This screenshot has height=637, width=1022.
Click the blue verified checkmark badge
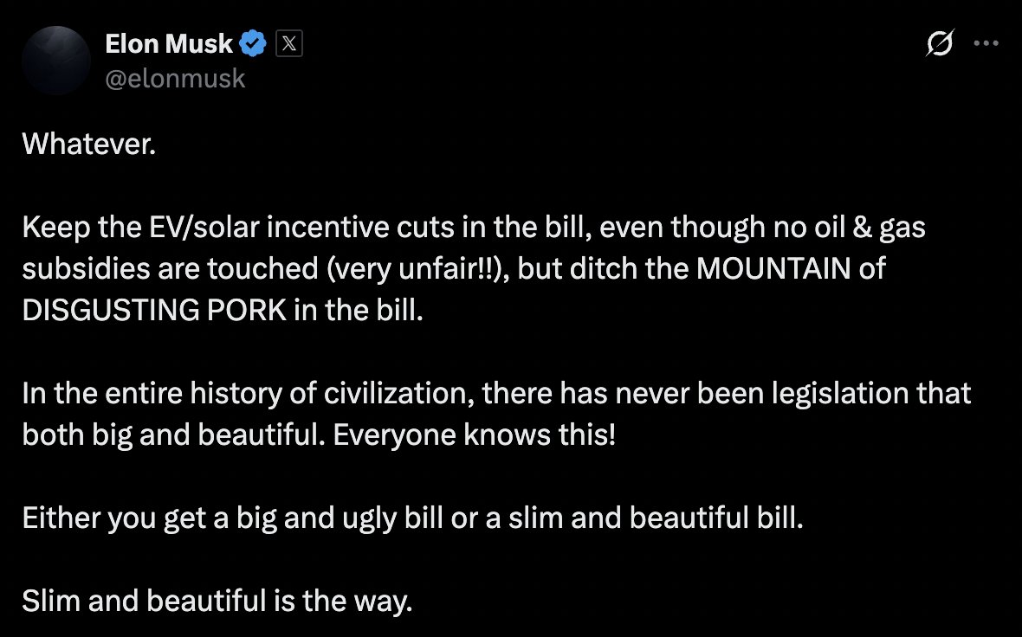tap(253, 43)
